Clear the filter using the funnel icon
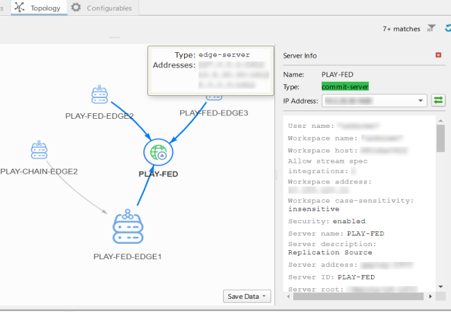 [x=432, y=28]
